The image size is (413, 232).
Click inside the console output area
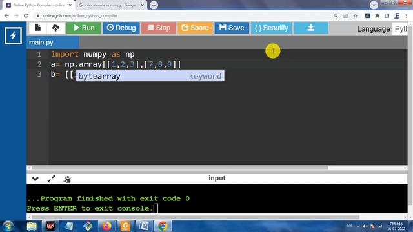pyautogui.click(x=217, y=198)
